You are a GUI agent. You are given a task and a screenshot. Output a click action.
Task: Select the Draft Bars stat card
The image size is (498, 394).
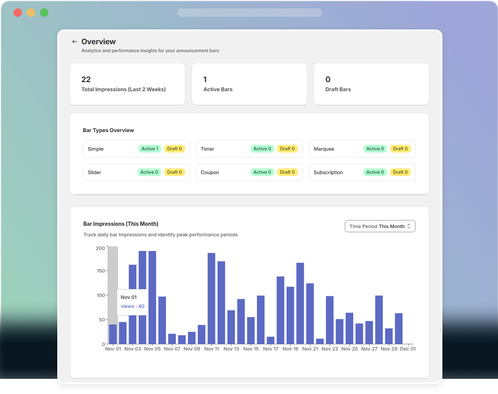pos(371,84)
